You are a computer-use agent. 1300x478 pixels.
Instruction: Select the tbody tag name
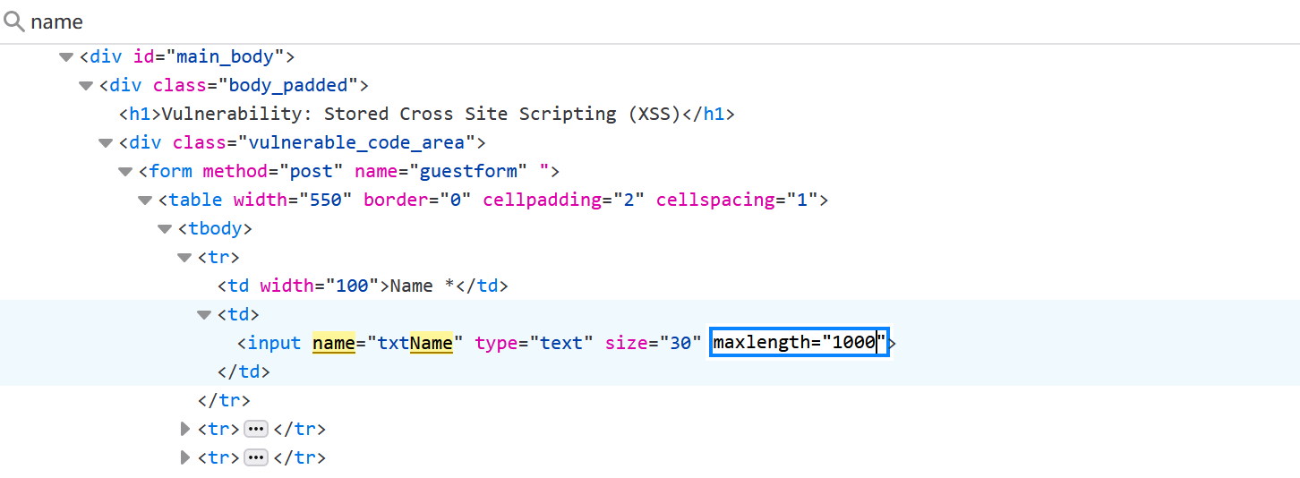pyautogui.click(x=216, y=228)
